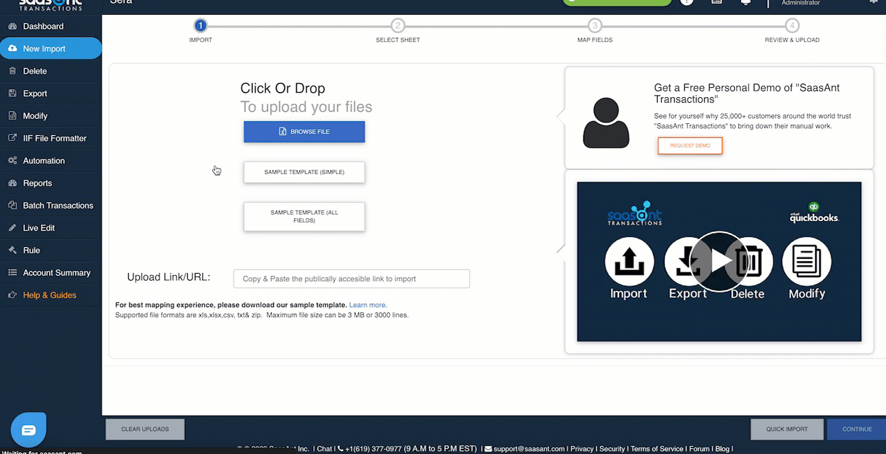Click the IIF File Formatter icon

pyautogui.click(x=12, y=139)
